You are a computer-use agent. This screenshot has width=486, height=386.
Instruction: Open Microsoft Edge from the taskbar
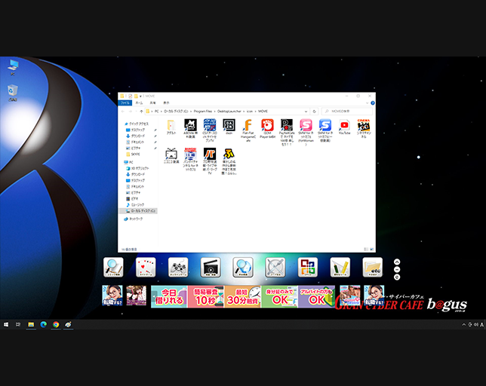point(44,324)
